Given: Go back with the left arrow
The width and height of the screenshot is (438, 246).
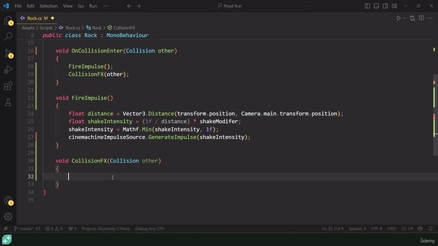Looking at the screenshot, I should 129,6.
